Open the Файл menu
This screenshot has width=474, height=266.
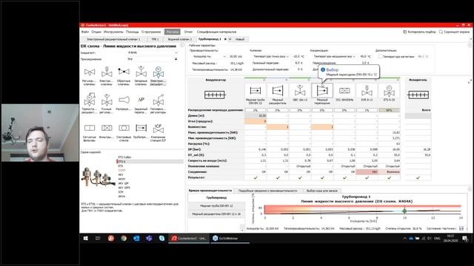click(85, 32)
